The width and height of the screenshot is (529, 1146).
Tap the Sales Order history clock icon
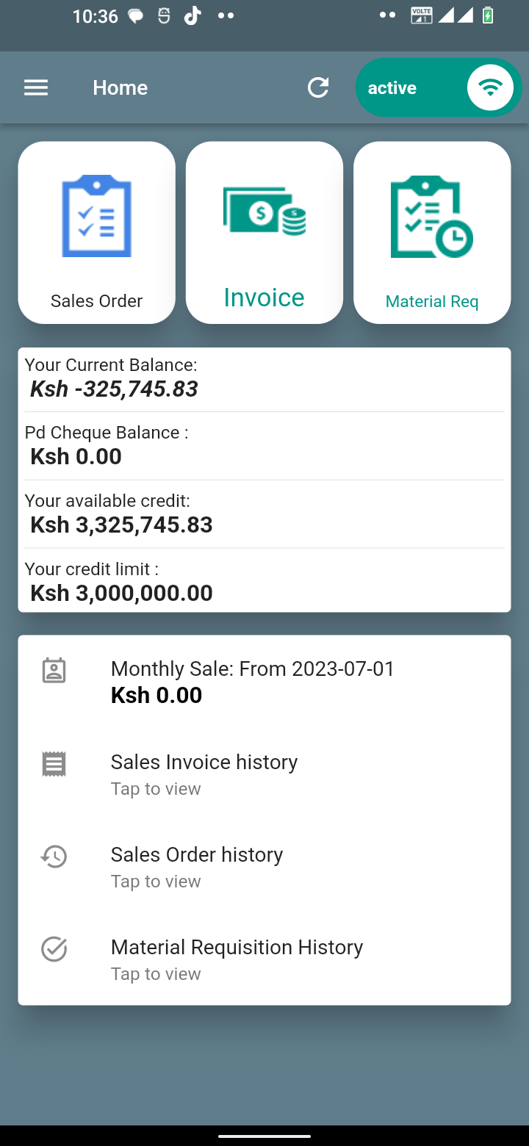click(x=54, y=857)
